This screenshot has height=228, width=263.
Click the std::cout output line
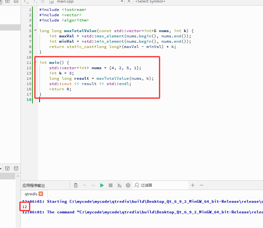tap(90, 84)
